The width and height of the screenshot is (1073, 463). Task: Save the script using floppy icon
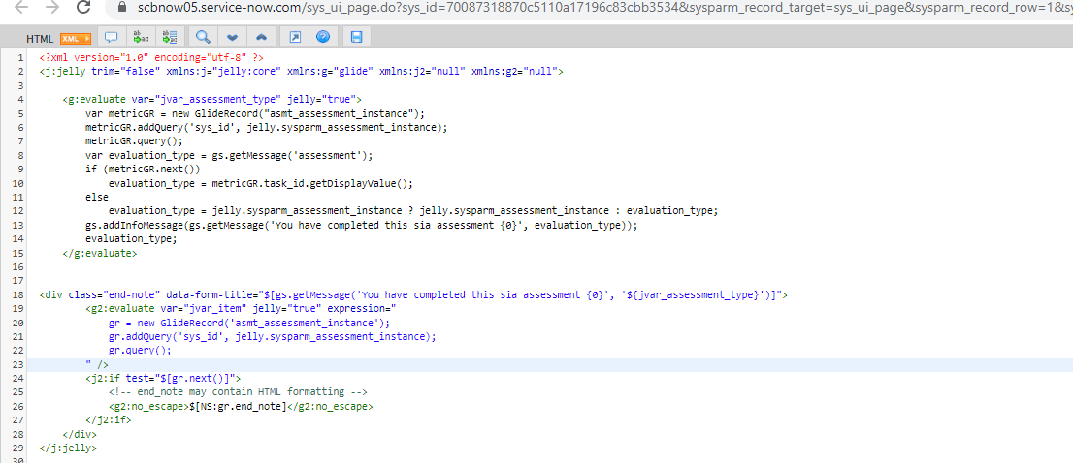pos(356,37)
